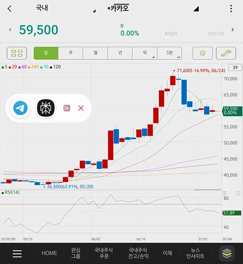Tap the RSI panel reorder handle icon
This screenshot has width=243, height=264.
(x=225, y=193)
